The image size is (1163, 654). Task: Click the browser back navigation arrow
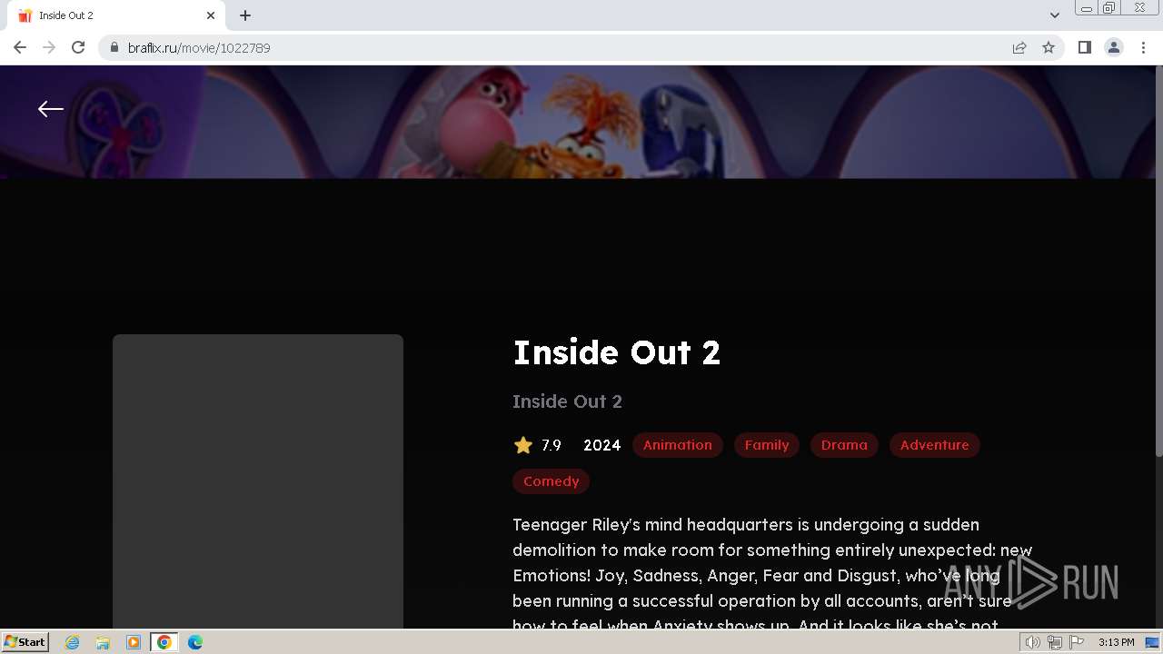pos(20,47)
